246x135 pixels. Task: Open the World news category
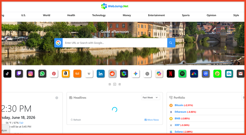click(x=46, y=15)
